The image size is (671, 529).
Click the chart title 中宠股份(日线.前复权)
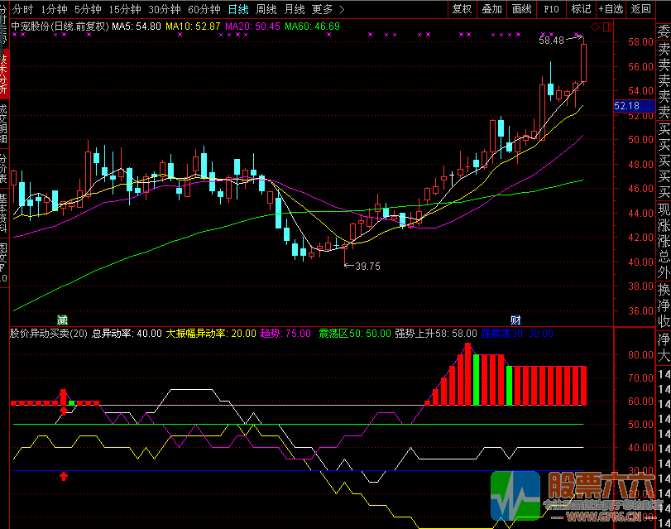(x=60, y=26)
